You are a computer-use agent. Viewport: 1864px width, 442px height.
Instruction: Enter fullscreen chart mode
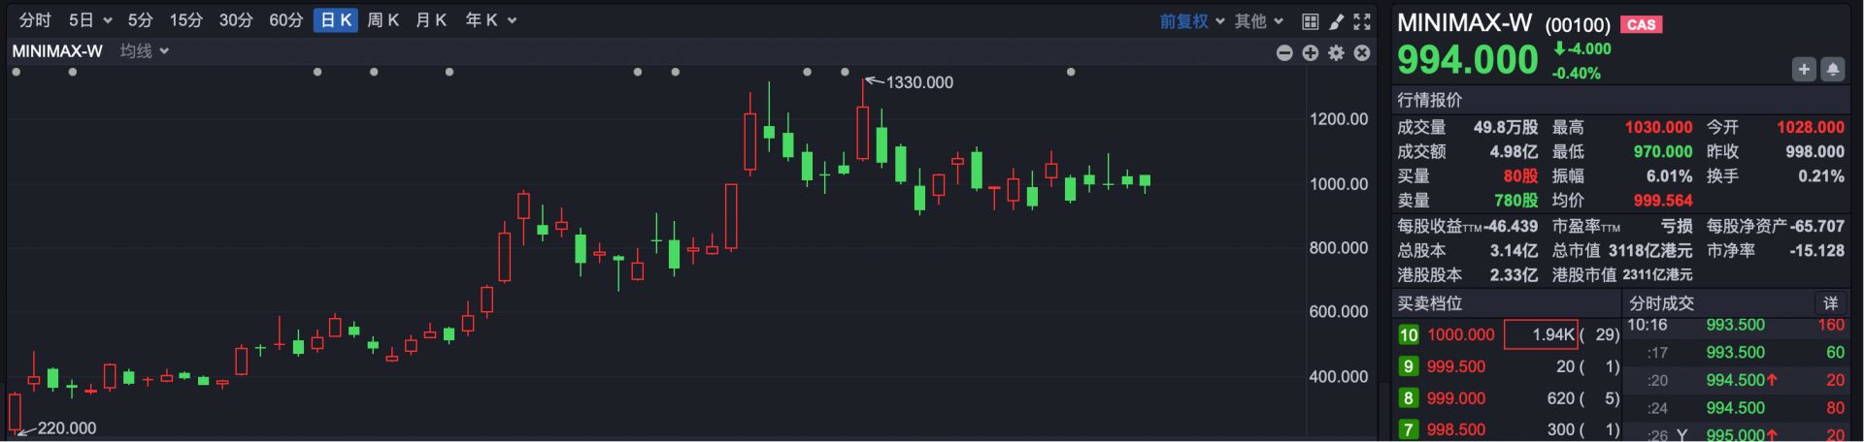coord(1362,21)
